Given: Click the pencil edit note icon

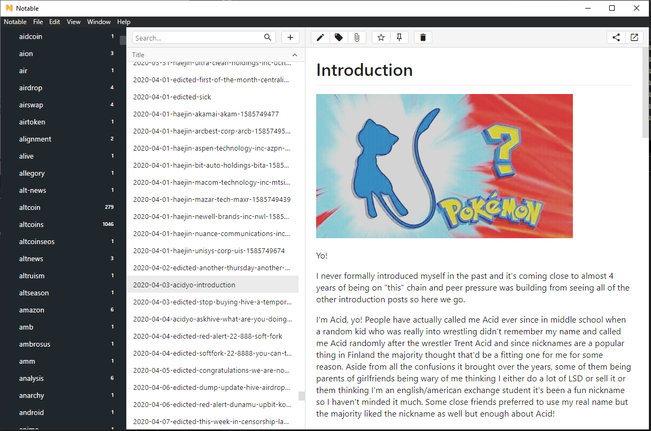Looking at the screenshot, I should 320,37.
